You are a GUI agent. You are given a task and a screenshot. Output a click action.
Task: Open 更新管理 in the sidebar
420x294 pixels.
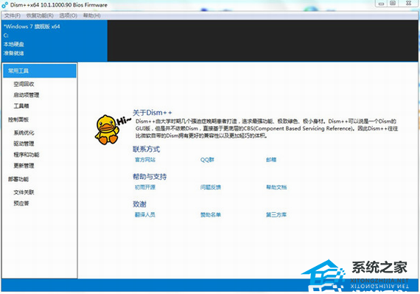[24, 166]
